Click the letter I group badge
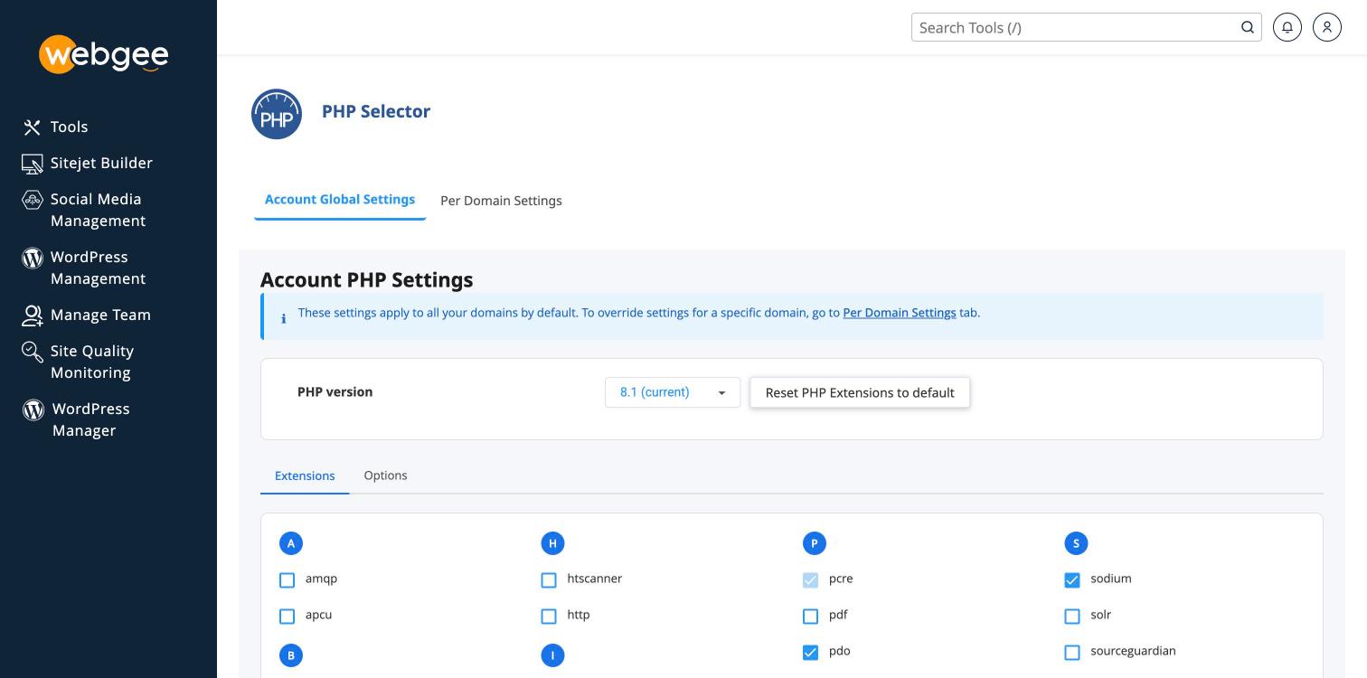This screenshot has height=678, width=1367. (x=552, y=655)
